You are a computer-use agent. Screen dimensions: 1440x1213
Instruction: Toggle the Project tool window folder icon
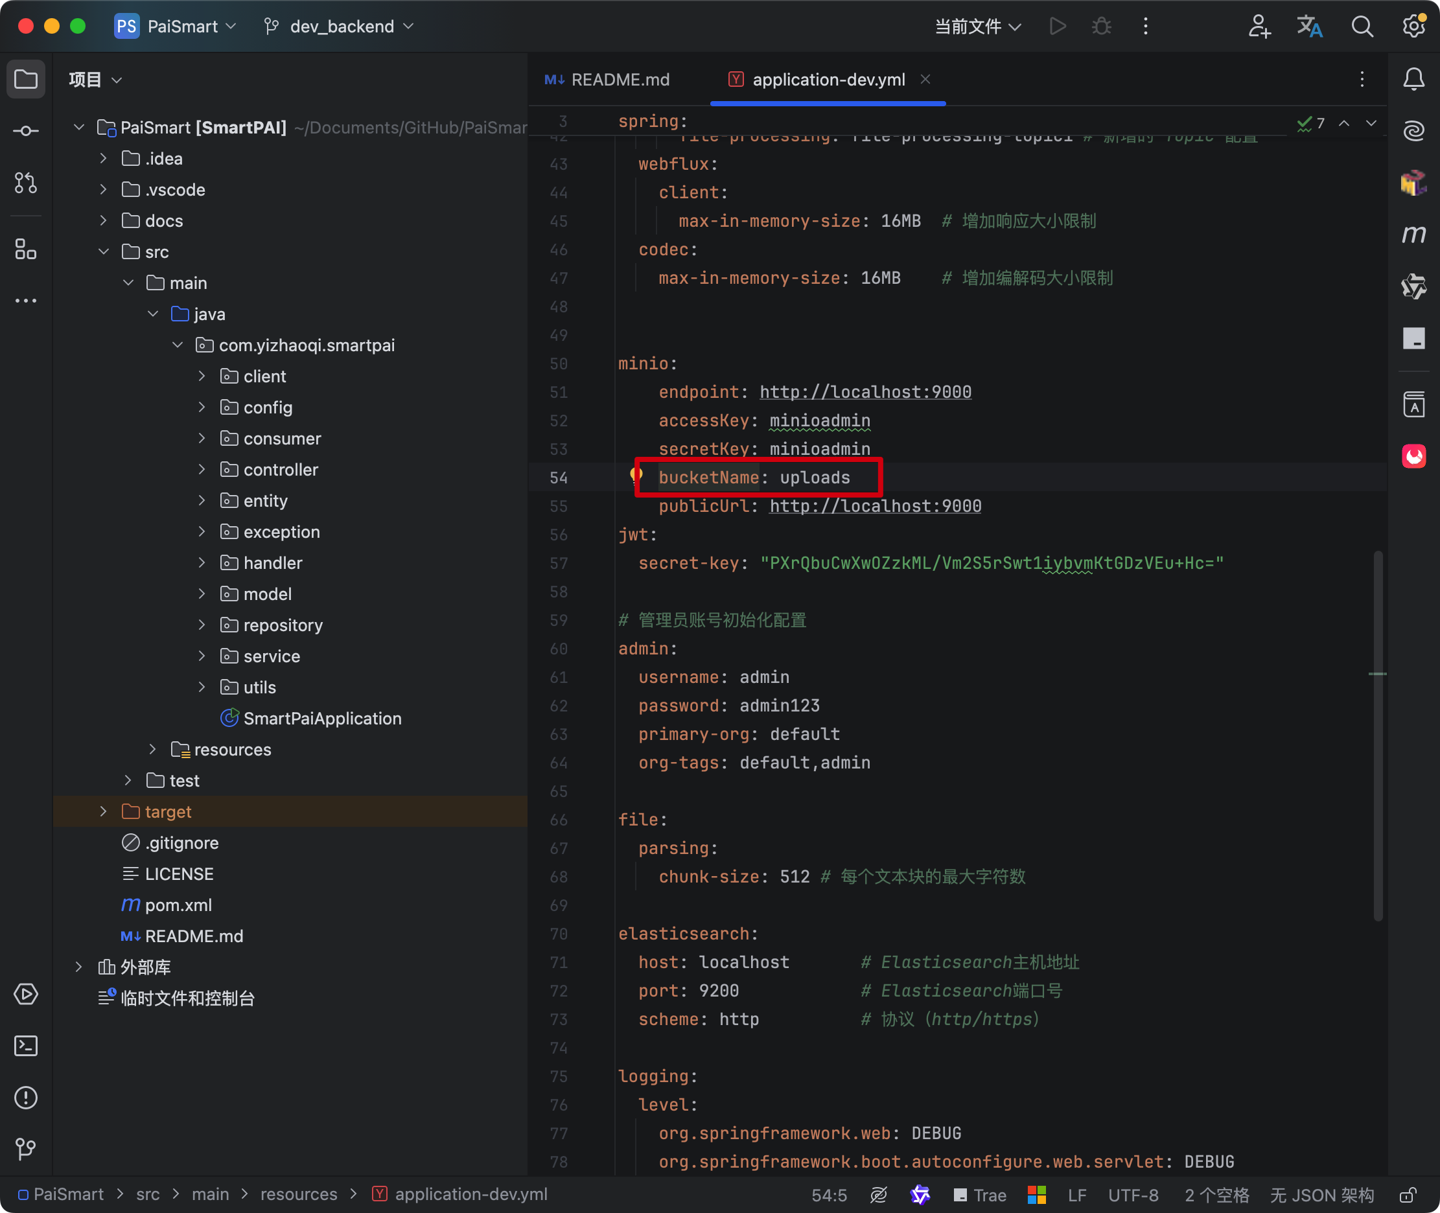(25, 79)
